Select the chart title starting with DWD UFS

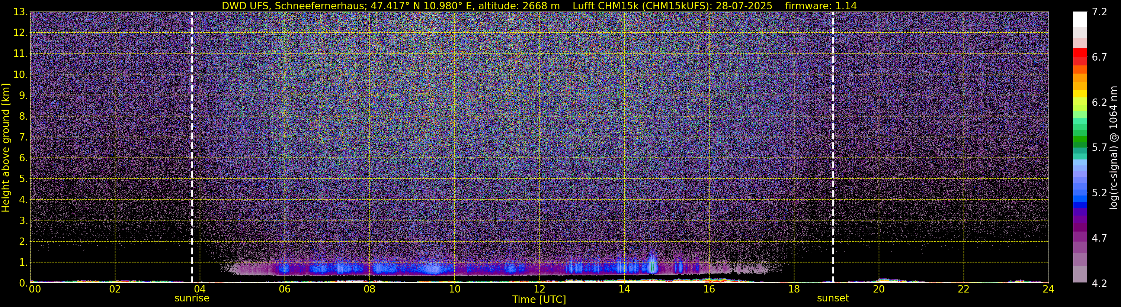click(x=539, y=6)
